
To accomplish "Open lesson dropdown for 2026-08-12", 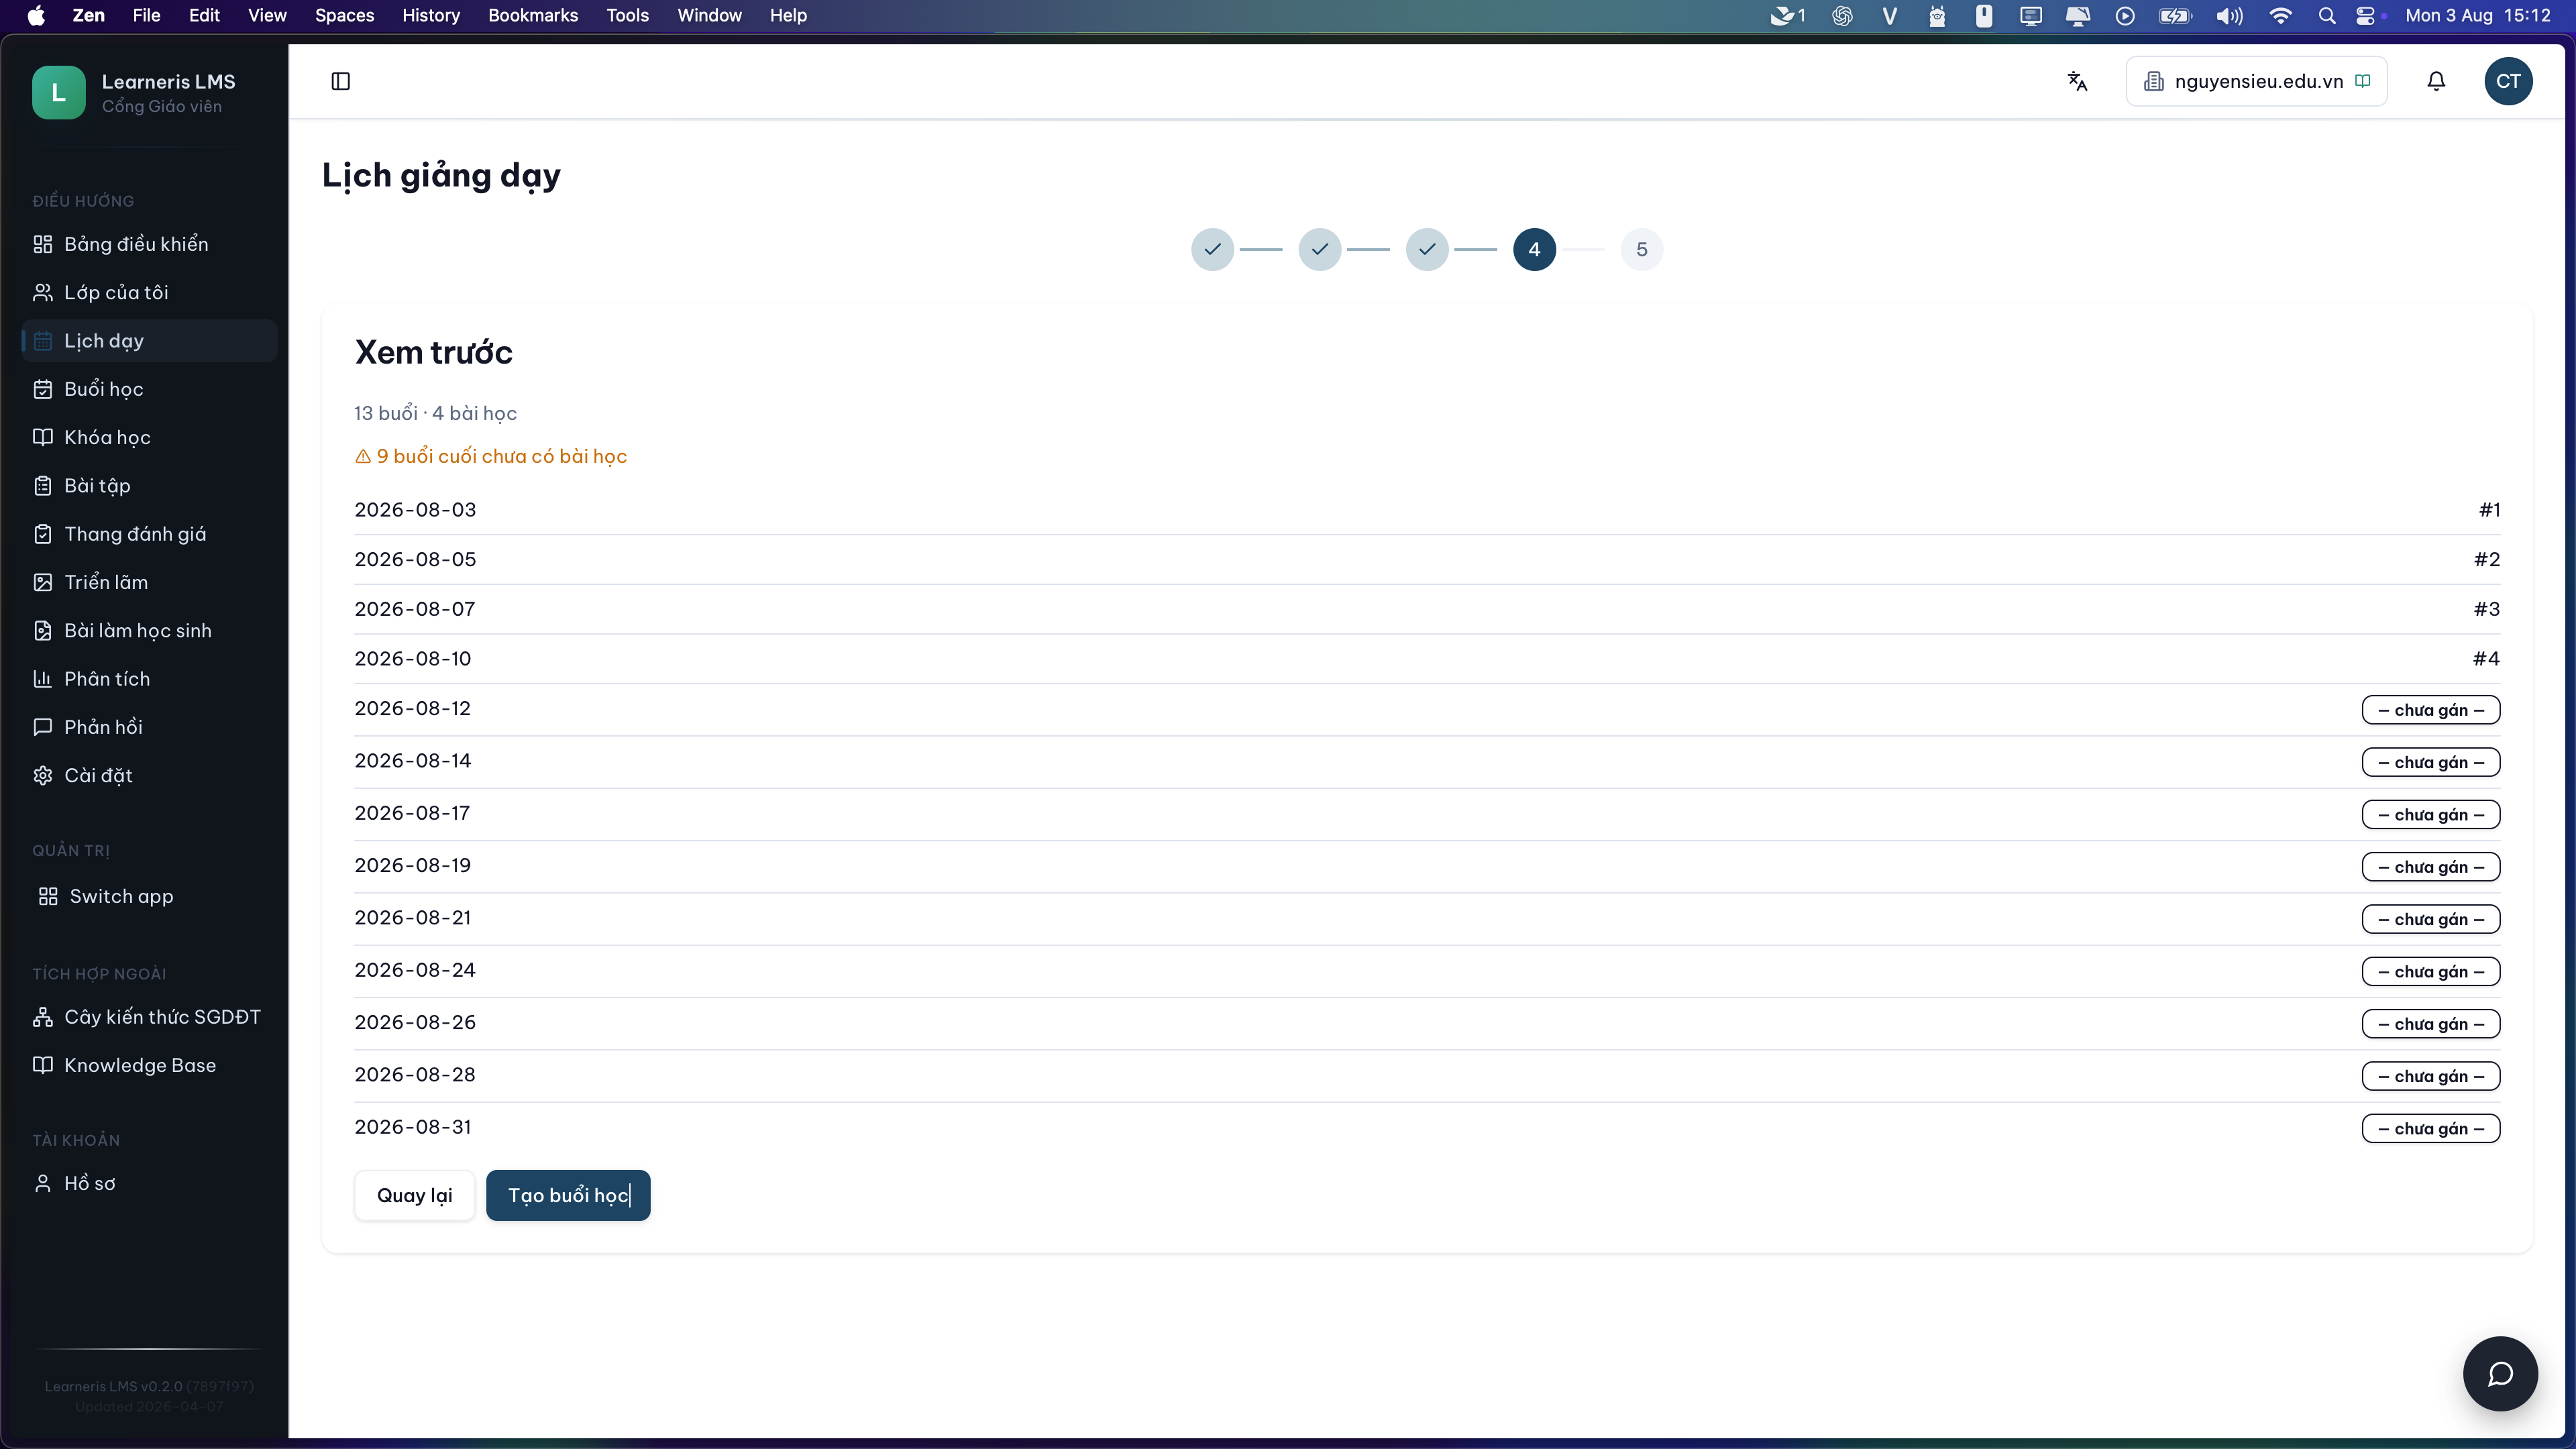I will pyautogui.click(x=2431, y=710).
